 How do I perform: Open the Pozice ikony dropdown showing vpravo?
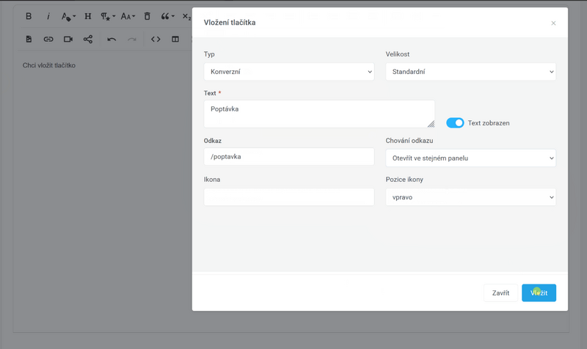tap(470, 197)
